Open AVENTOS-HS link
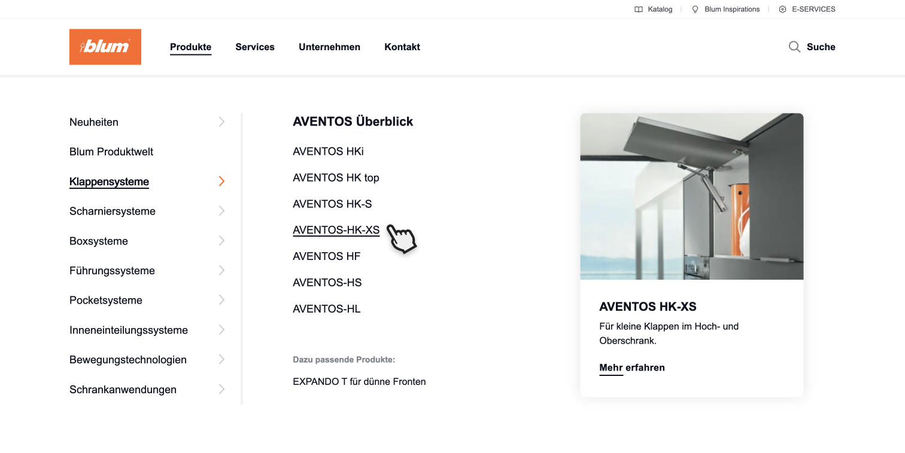The image size is (905, 453). [327, 283]
